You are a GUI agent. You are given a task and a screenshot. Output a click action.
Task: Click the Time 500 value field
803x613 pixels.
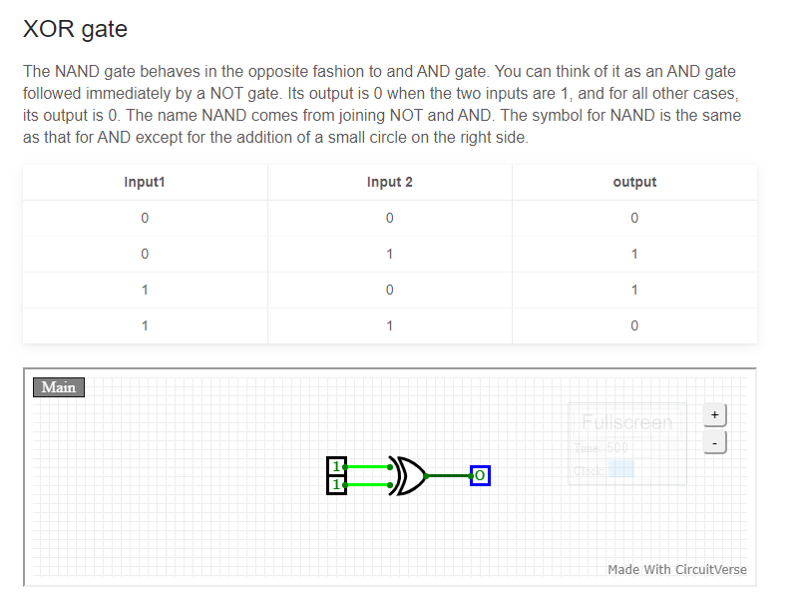[615, 445]
